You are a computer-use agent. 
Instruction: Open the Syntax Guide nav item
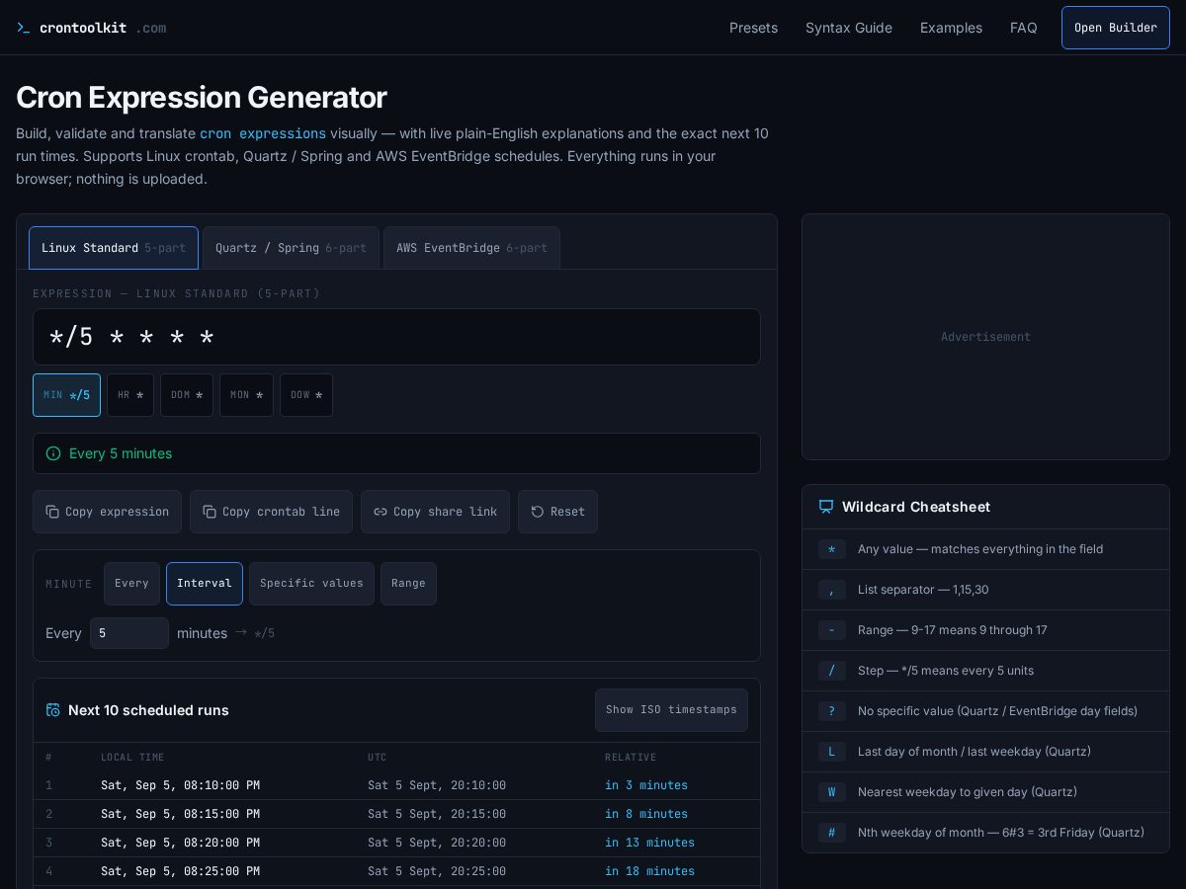click(849, 28)
